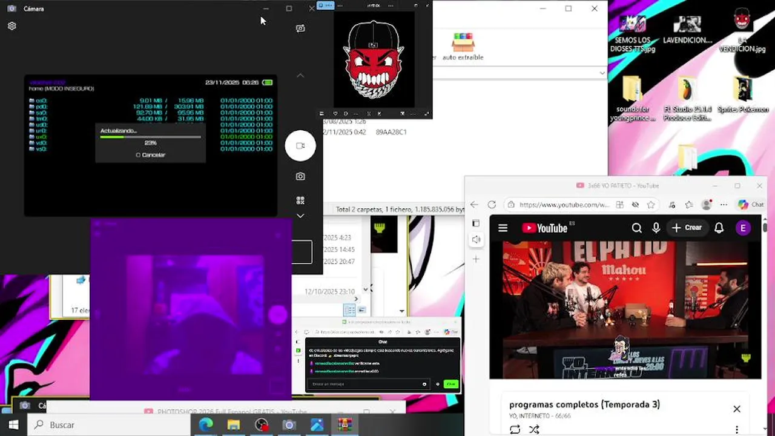This screenshot has width=775, height=436.
Task: Switch to details view in Explorer window
Action: 349,310
